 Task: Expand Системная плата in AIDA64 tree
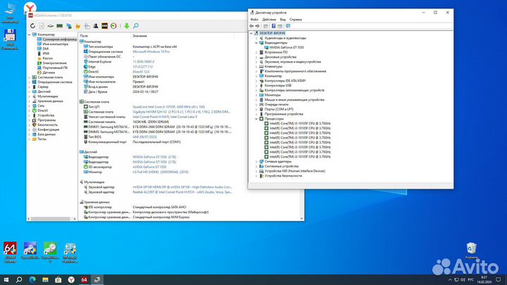click(30, 77)
